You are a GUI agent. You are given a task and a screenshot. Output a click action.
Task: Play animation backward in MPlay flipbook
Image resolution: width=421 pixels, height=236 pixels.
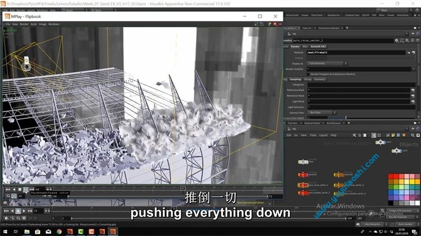click(x=14, y=189)
